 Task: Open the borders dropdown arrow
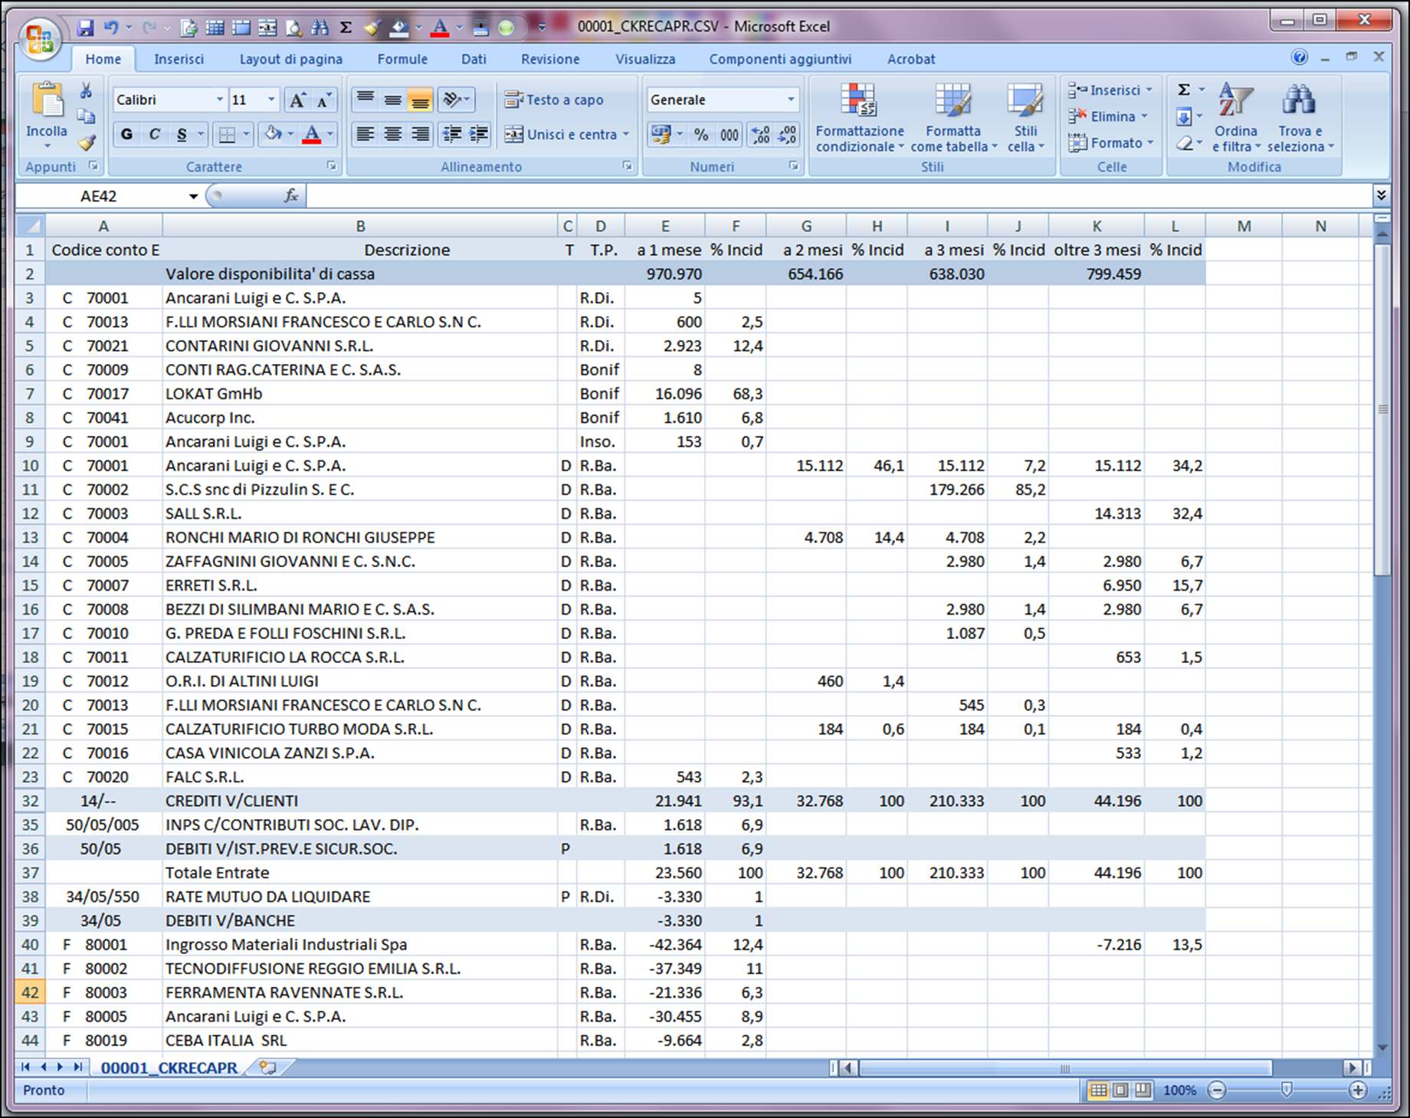tap(246, 134)
